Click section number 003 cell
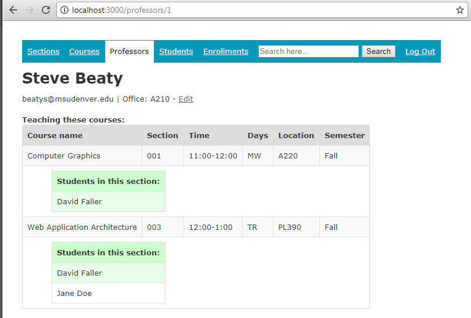471x318 pixels. click(x=163, y=227)
